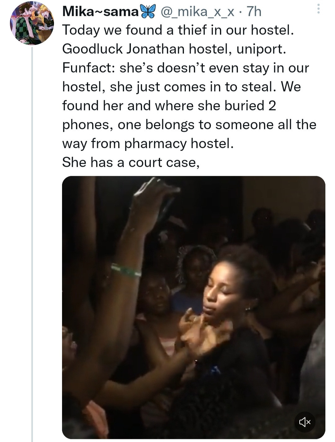Unmute the video with the speaker icon
The width and height of the screenshot is (335, 442).
pyautogui.click(x=305, y=422)
